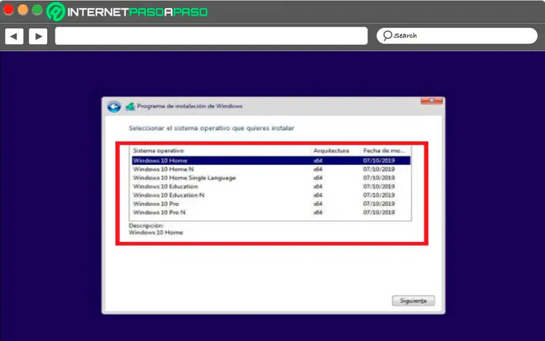The height and width of the screenshot is (341, 545).
Task: Select the Windows 10 Education N row
Action: pos(271,195)
